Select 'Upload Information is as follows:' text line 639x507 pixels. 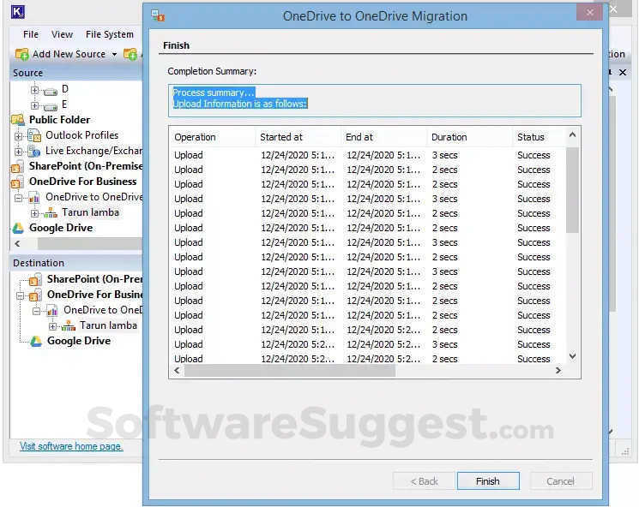click(240, 104)
